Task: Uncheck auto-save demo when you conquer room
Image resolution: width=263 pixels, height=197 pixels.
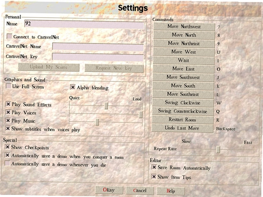Action: pyautogui.click(x=7, y=155)
